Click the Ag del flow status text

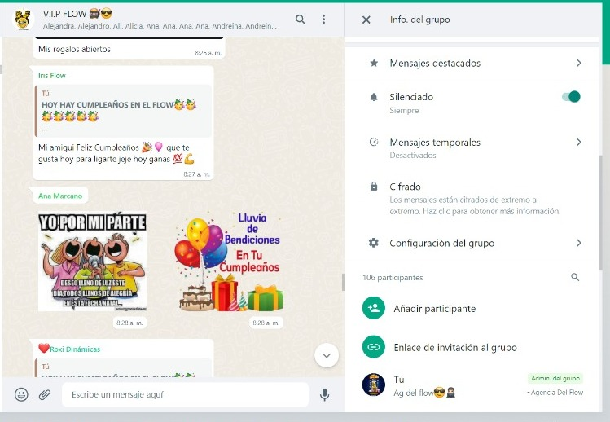pyautogui.click(x=424, y=393)
